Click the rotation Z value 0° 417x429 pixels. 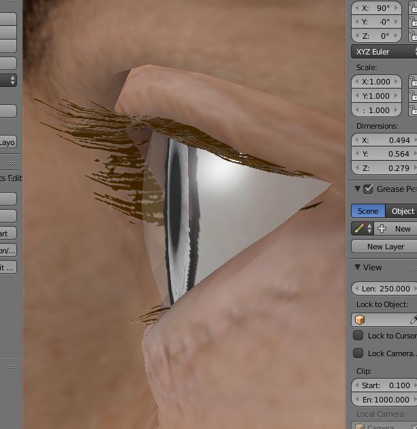coord(377,35)
